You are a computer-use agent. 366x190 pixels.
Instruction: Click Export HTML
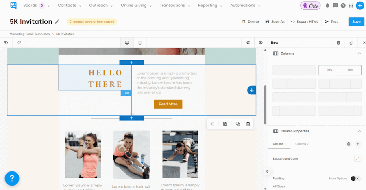click(x=304, y=21)
